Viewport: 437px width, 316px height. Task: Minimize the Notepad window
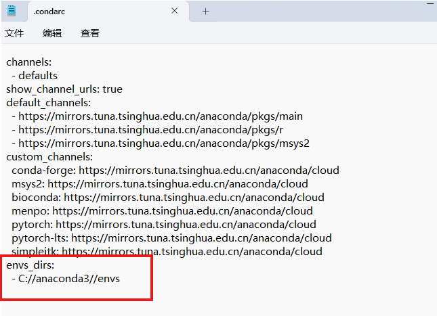tap(430, 3)
